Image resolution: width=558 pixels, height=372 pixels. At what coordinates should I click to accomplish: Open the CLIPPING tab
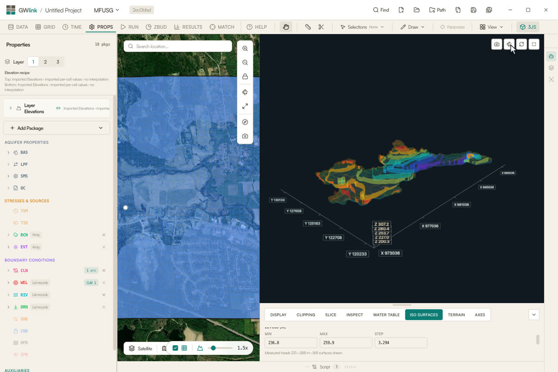click(306, 315)
